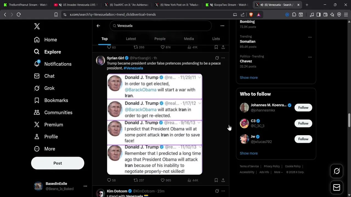Reload the page
The width and height of the screenshot is (351, 197).
pos(19,15)
